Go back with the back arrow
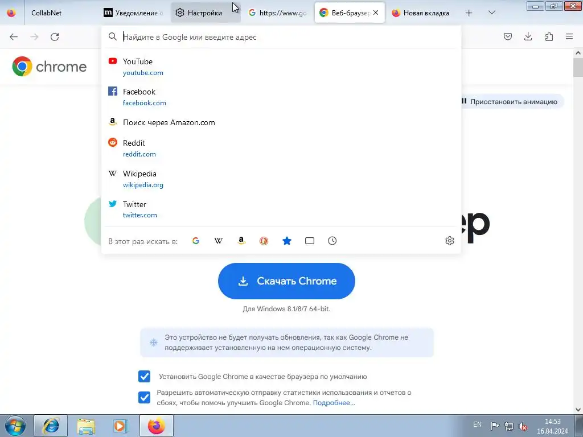The image size is (583, 437). 14,37
